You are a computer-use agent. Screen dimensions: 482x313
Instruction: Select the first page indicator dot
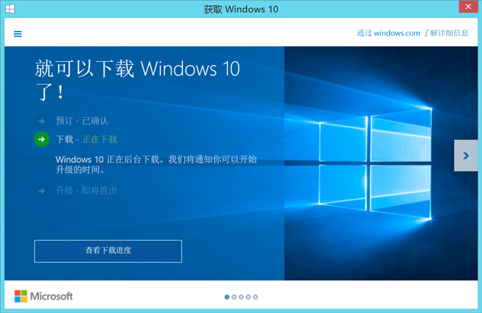click(227, 297)
